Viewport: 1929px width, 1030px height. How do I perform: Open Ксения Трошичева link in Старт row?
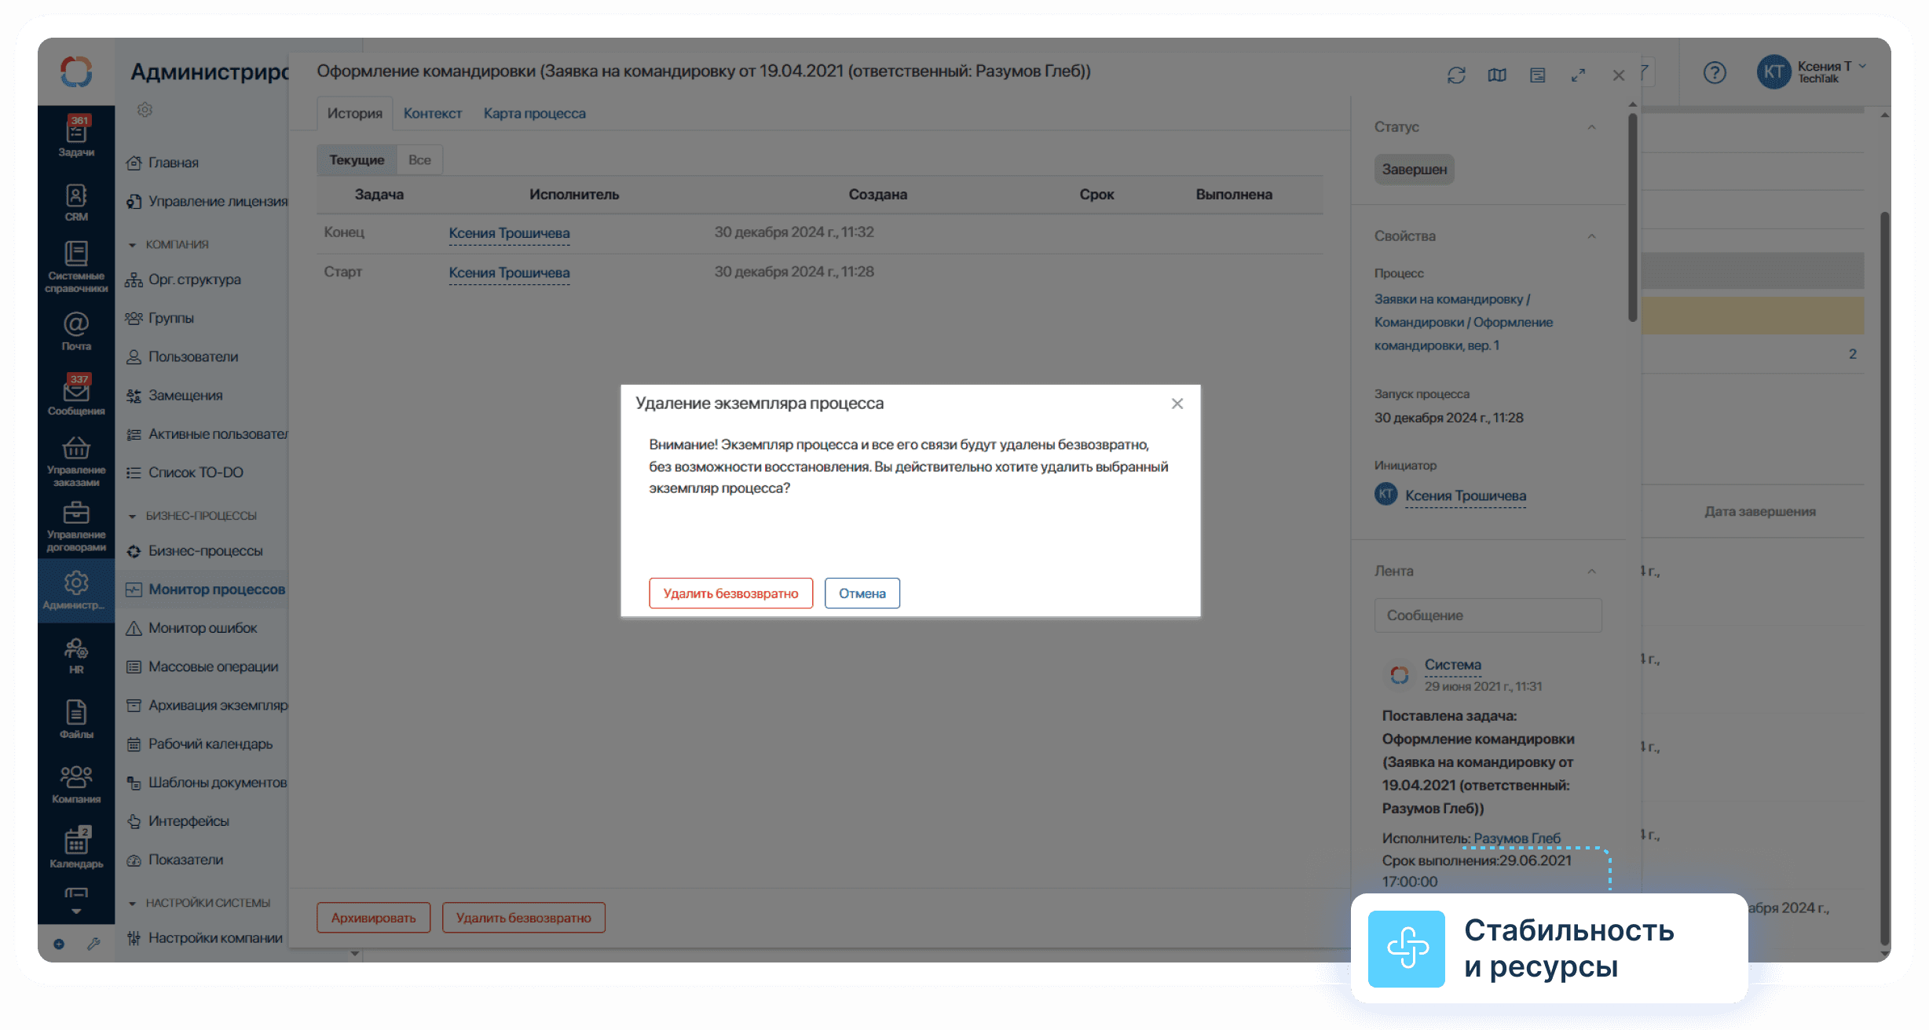[509, 272]
